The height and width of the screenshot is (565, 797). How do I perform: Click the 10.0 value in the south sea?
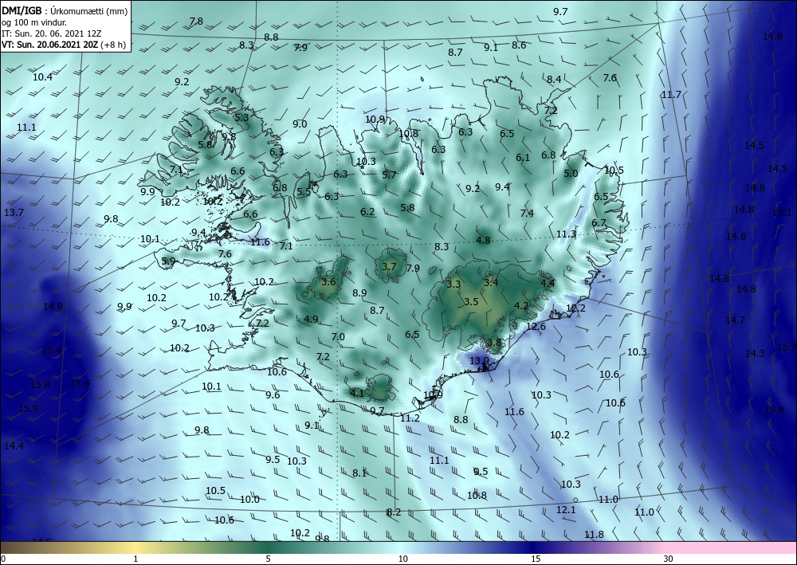pyautogui.click(x=249, y=500)
